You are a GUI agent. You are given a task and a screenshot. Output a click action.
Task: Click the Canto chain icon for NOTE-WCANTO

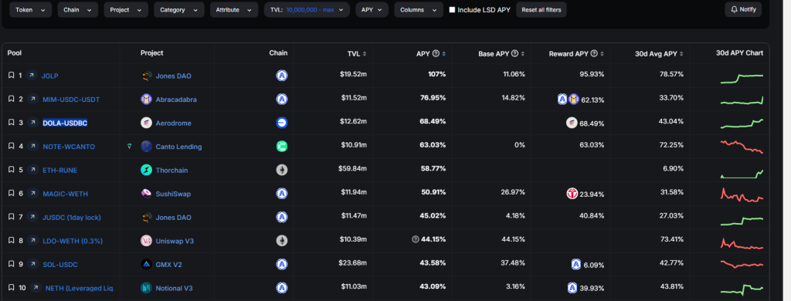(281, 146)
